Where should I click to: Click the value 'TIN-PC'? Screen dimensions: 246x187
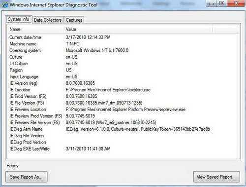point(72,44)
